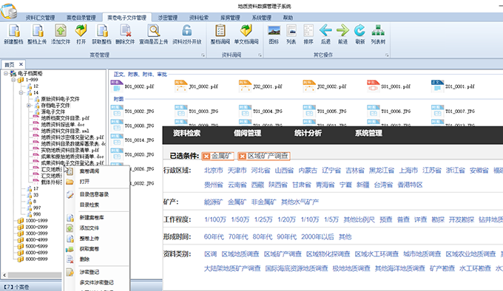Click tree horizontal scrollbar left arrow
The width and height of the screenshot is (503, 291).
coord(4,275)
